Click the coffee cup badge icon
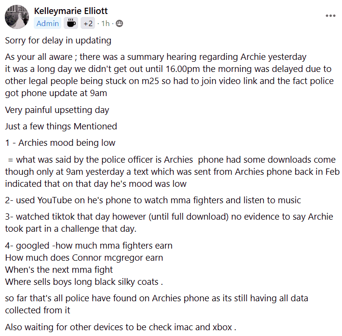The image size is (342, 336). point(71,23)
